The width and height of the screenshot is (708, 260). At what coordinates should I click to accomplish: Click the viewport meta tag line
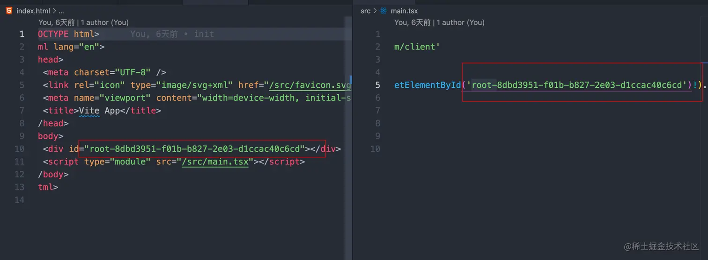click(x=197, y=98)
